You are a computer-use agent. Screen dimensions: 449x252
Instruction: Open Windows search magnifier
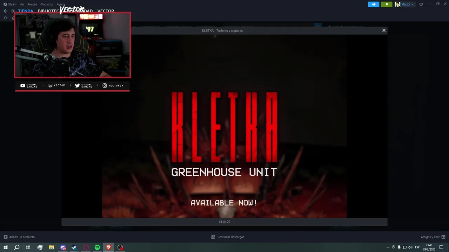tap(16, 247)
